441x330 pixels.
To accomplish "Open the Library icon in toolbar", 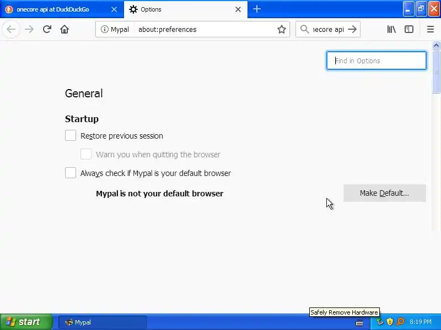I will (x=391, y=29).
